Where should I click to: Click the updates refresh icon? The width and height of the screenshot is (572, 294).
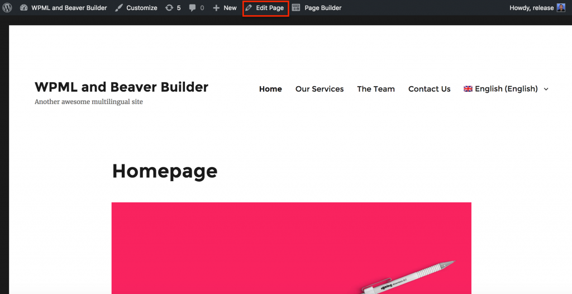[169, 8]
